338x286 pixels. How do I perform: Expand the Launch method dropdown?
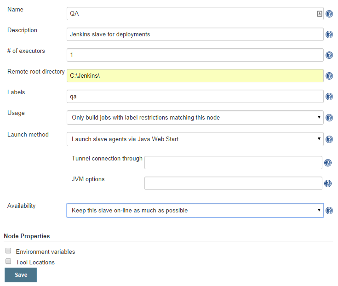pyautogui.click(x=195, y=139)
